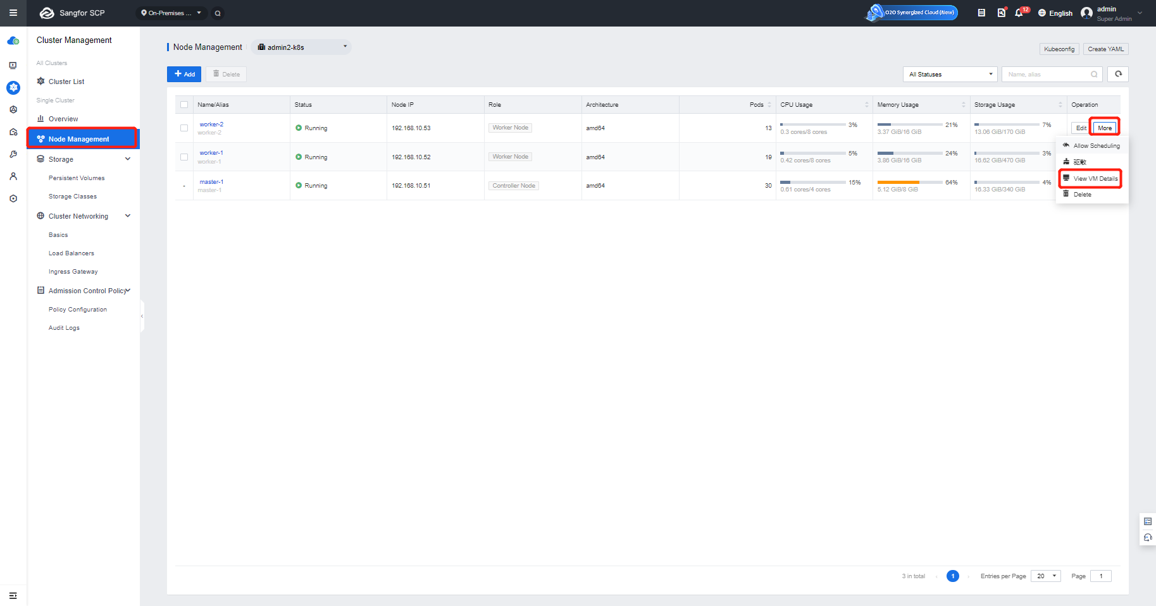Click Create YAML
The image size is (1156, 606).
click(x=1106, y=49)
